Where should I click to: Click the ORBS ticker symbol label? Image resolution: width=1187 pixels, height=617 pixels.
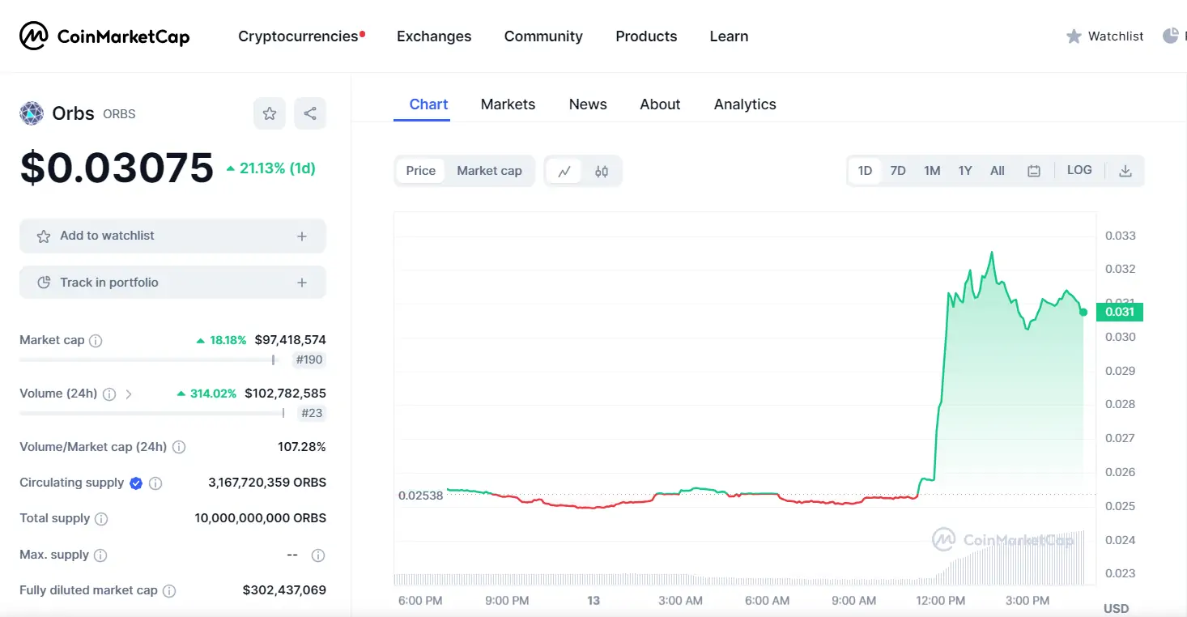(x=119, y=114)
